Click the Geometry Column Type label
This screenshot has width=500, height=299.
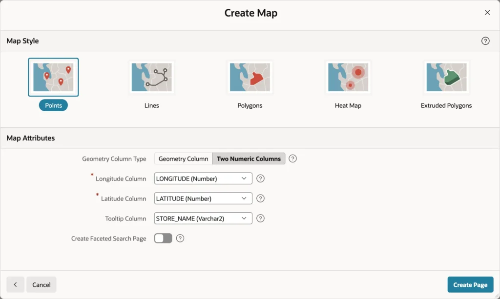[114, 159]
